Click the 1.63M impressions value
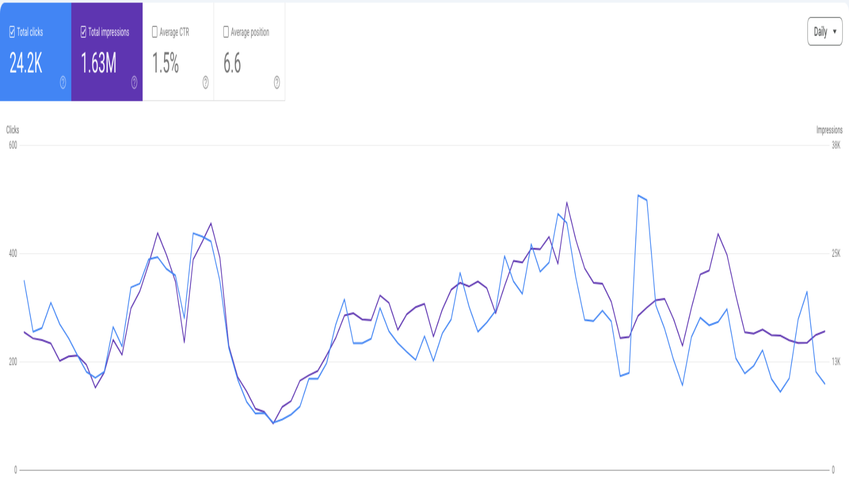 pyautogui.click(x=99, y=63)
